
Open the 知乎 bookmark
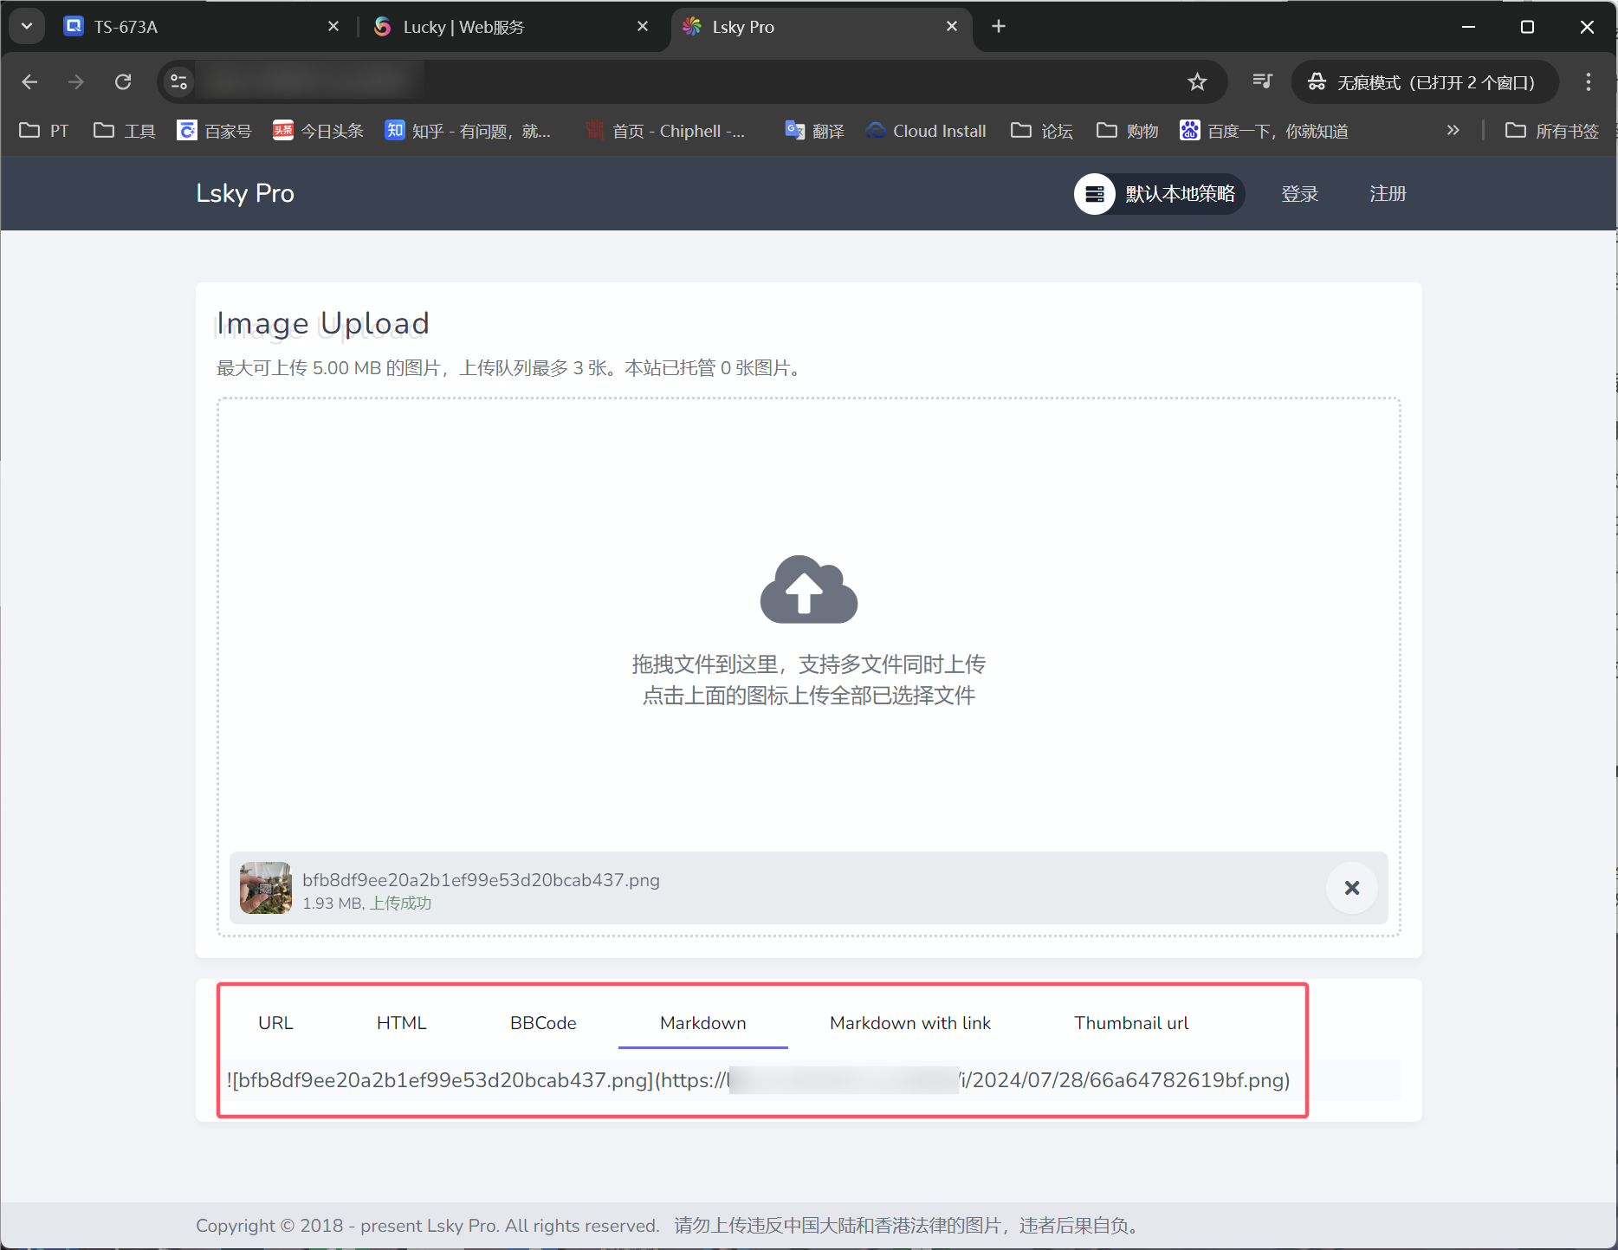[468, 131]
